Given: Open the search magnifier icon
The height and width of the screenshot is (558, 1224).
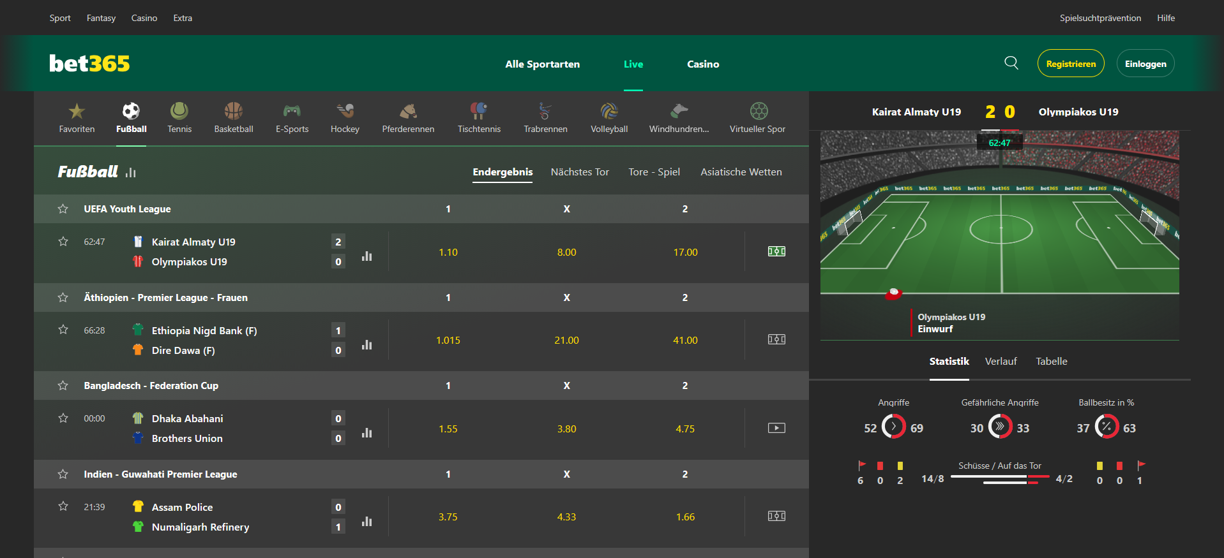Looking at the screenshot, I should (x=1011, y=62).
